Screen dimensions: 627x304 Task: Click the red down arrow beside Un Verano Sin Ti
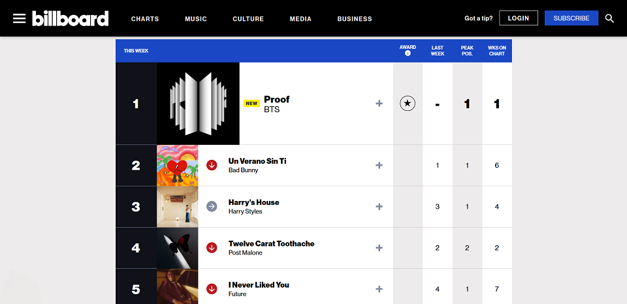tap(212, 165)
